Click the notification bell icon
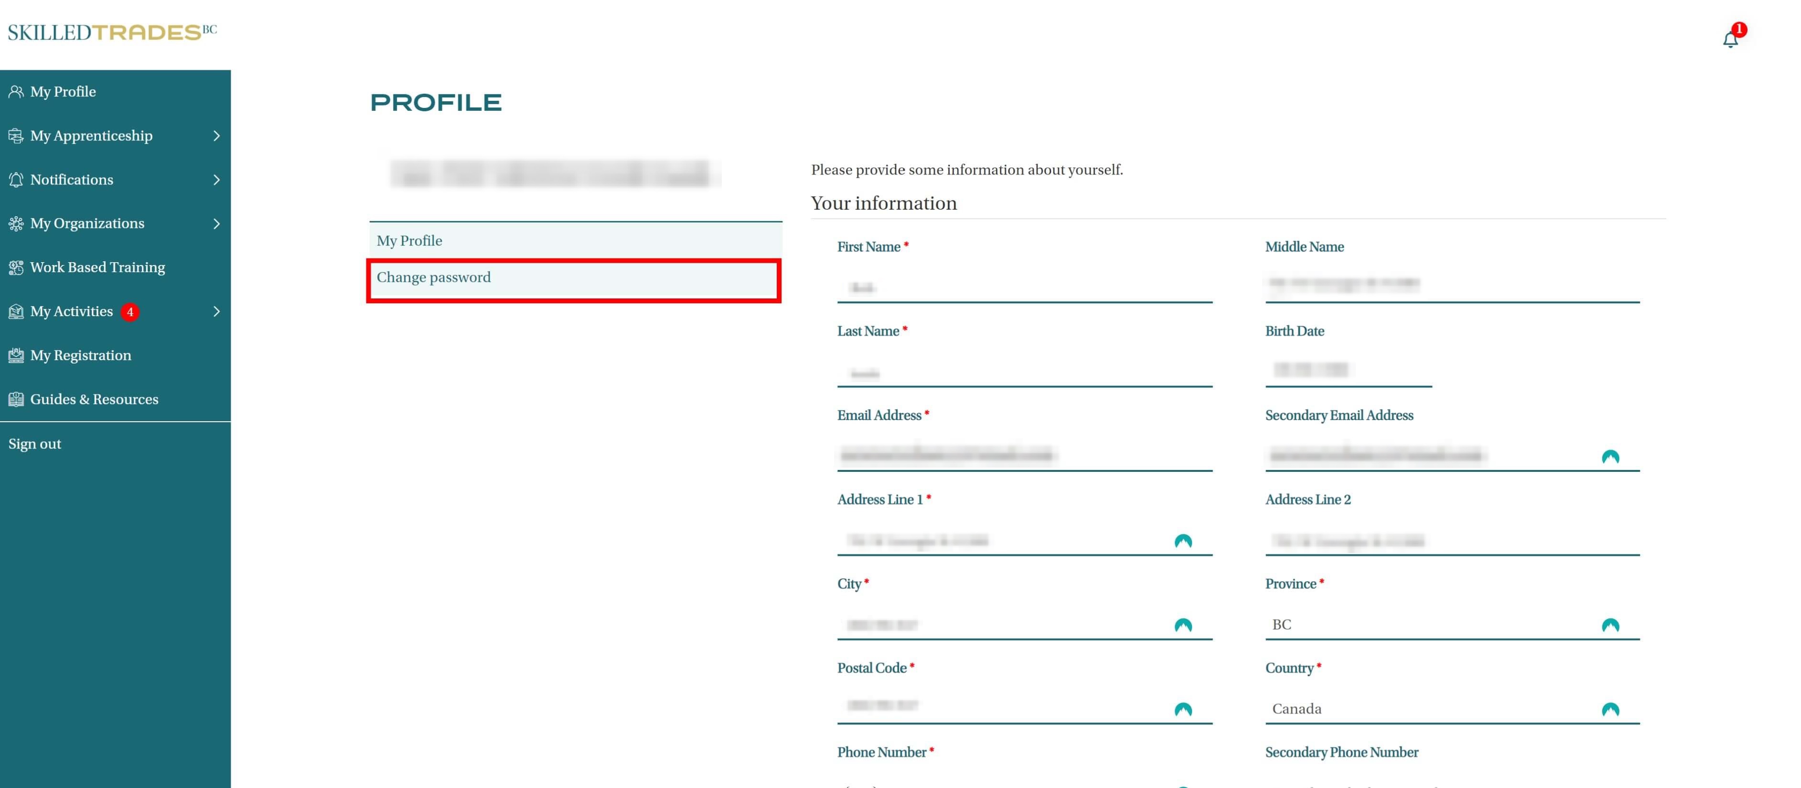This screenshot has width=1801, height=788. [1730, 40]
